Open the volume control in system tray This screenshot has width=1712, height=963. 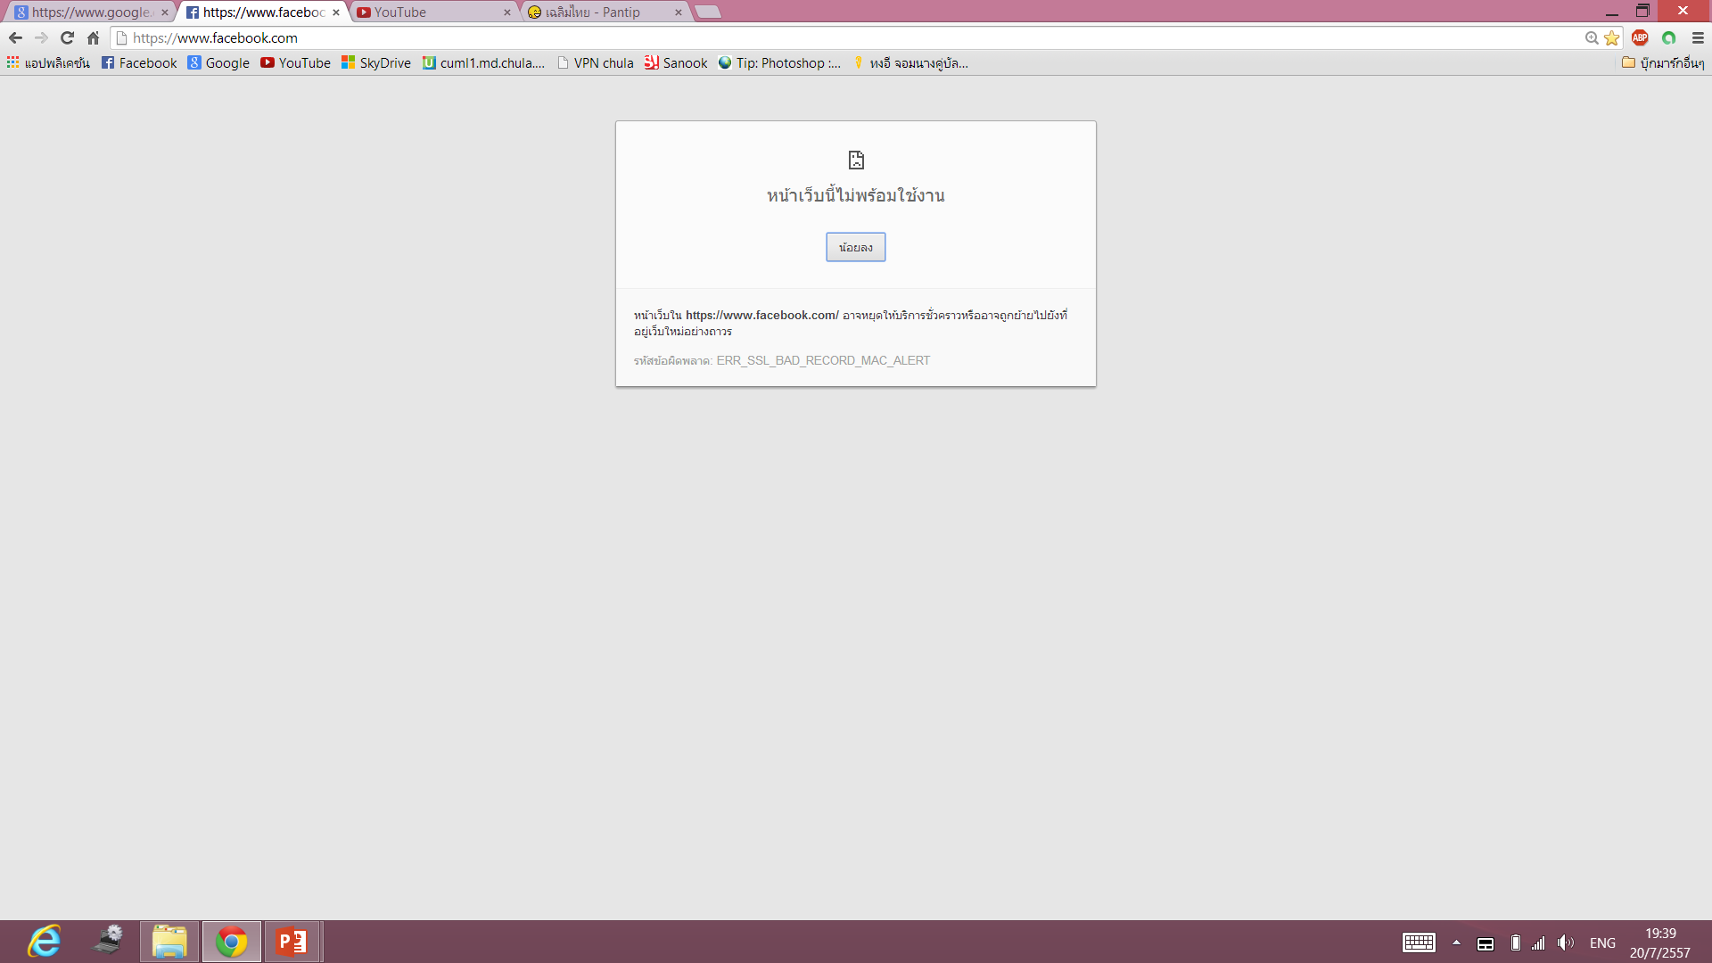(1566, 942)
